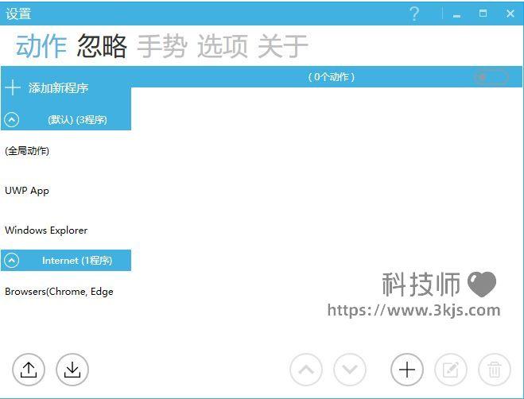Click the delete trash can icon
524x399 pixels.
495,370
